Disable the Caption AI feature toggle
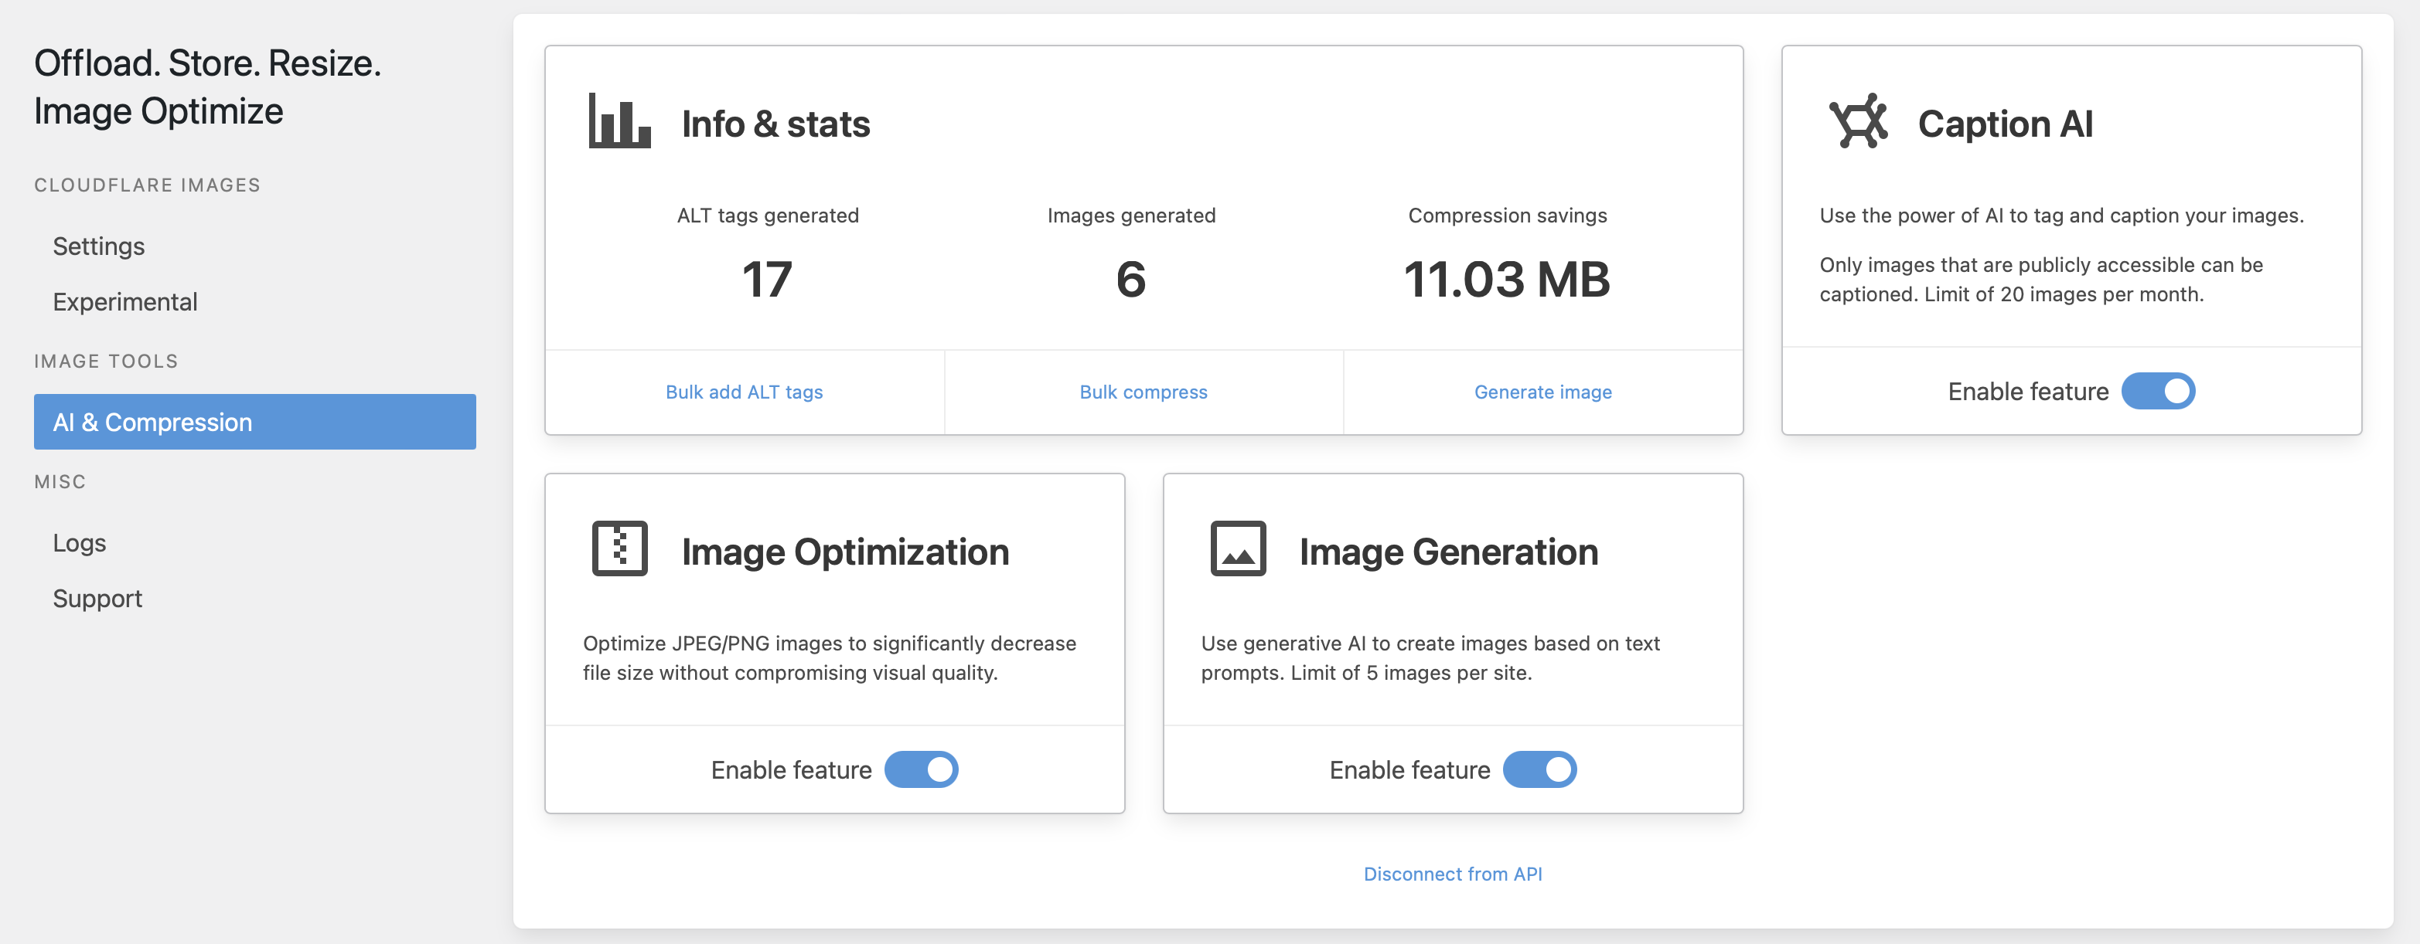Viewport: 2420px width, 944px height. click(2157, 392)
